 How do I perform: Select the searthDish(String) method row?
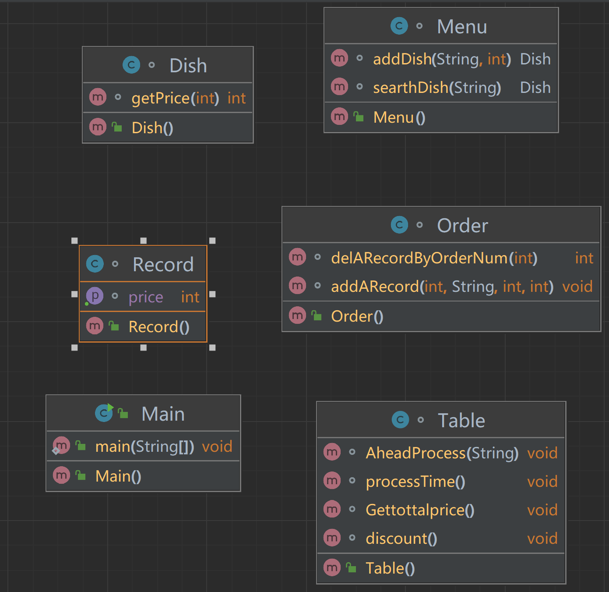pos(437,88)
